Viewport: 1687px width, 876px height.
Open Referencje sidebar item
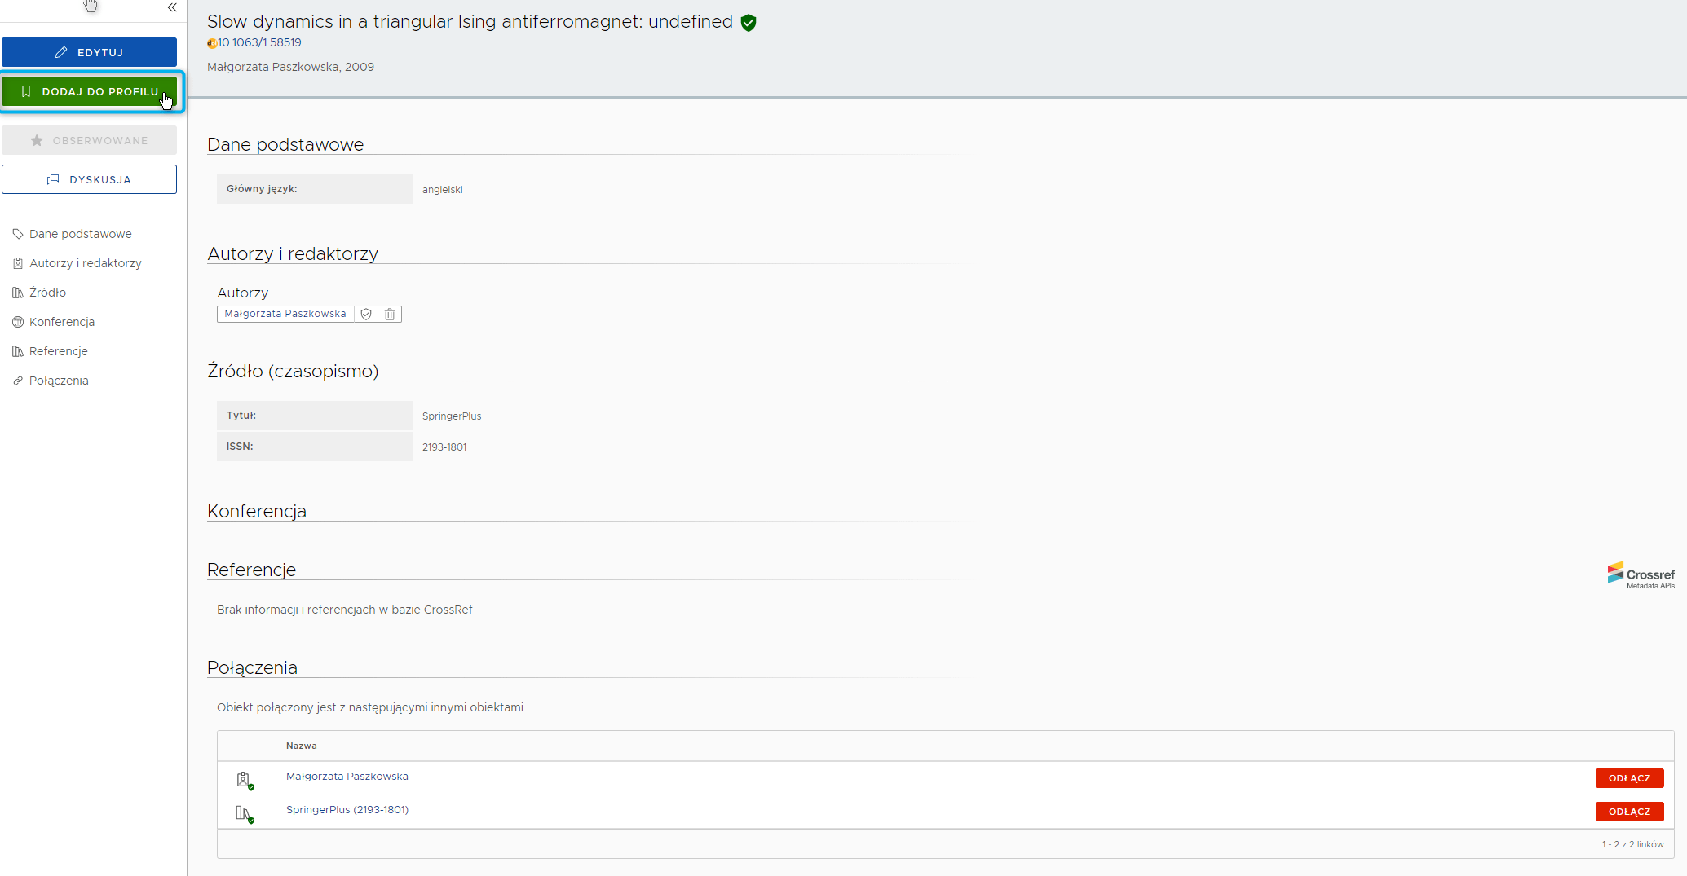tap(58, 351)
